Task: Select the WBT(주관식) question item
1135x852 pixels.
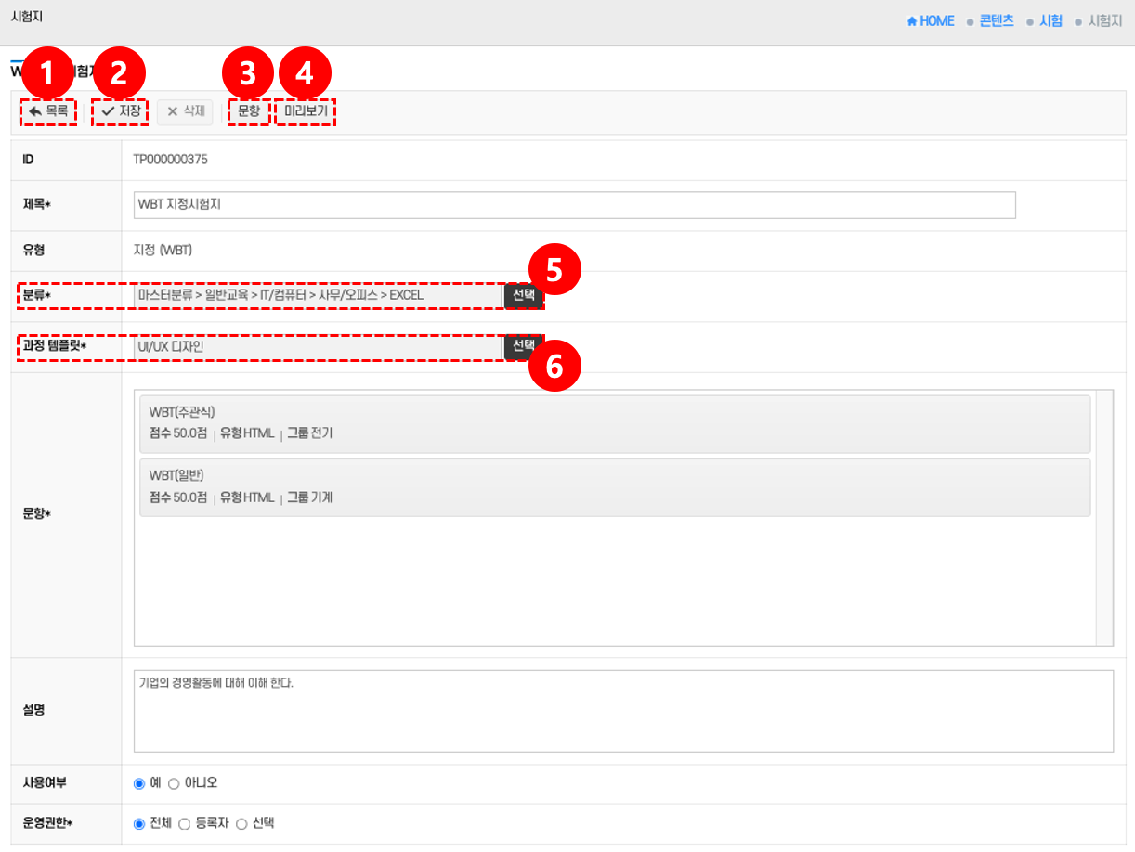Action: pyautogui.click(x=614, y=422)
